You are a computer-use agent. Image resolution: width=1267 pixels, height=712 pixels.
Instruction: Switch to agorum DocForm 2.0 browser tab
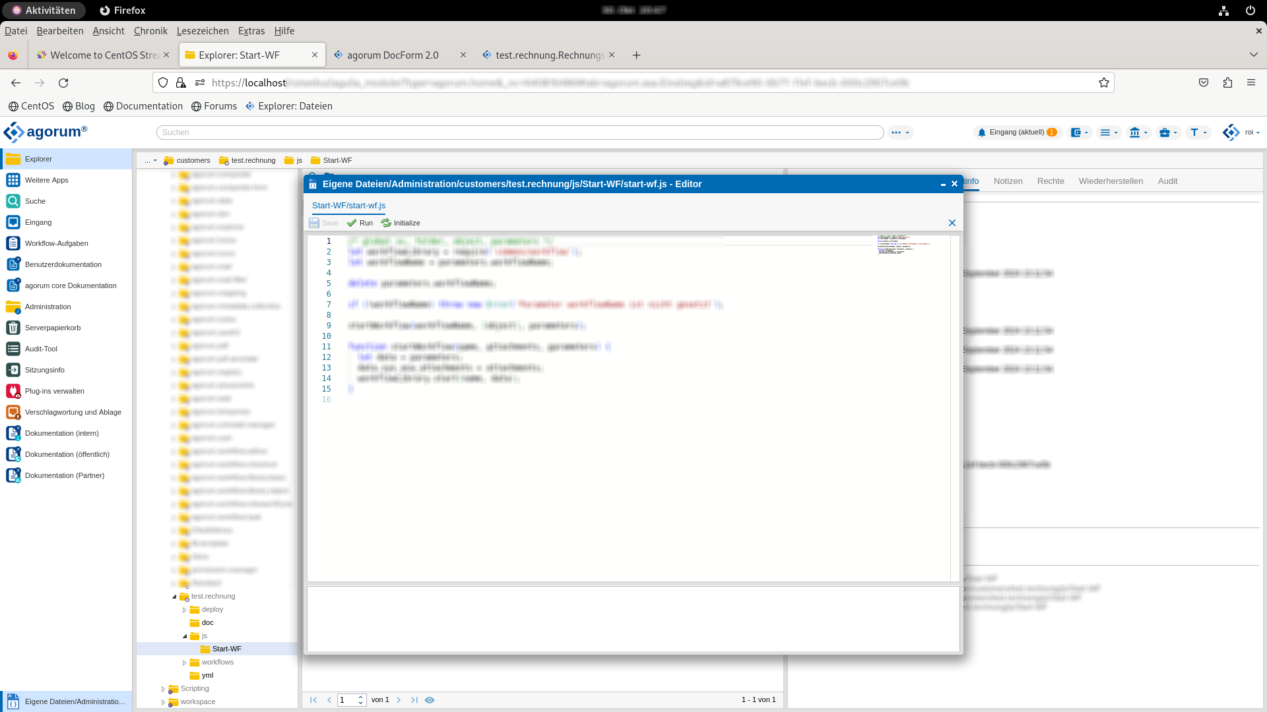coord(400,55)
